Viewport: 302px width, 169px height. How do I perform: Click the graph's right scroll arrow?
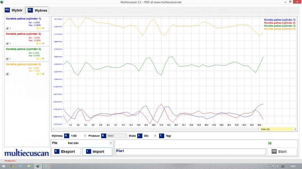[x=258, y=129]
